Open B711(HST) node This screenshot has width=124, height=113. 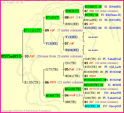click(x=33, y=31)
